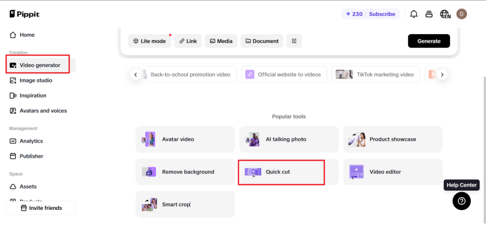This screenshot has height=225, width=486.
Task: Open the language globe EN selector
Action: (x=445, y=14)
